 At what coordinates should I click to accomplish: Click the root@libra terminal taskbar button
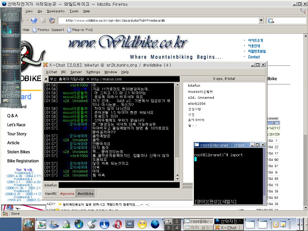(x=199, y=221)
